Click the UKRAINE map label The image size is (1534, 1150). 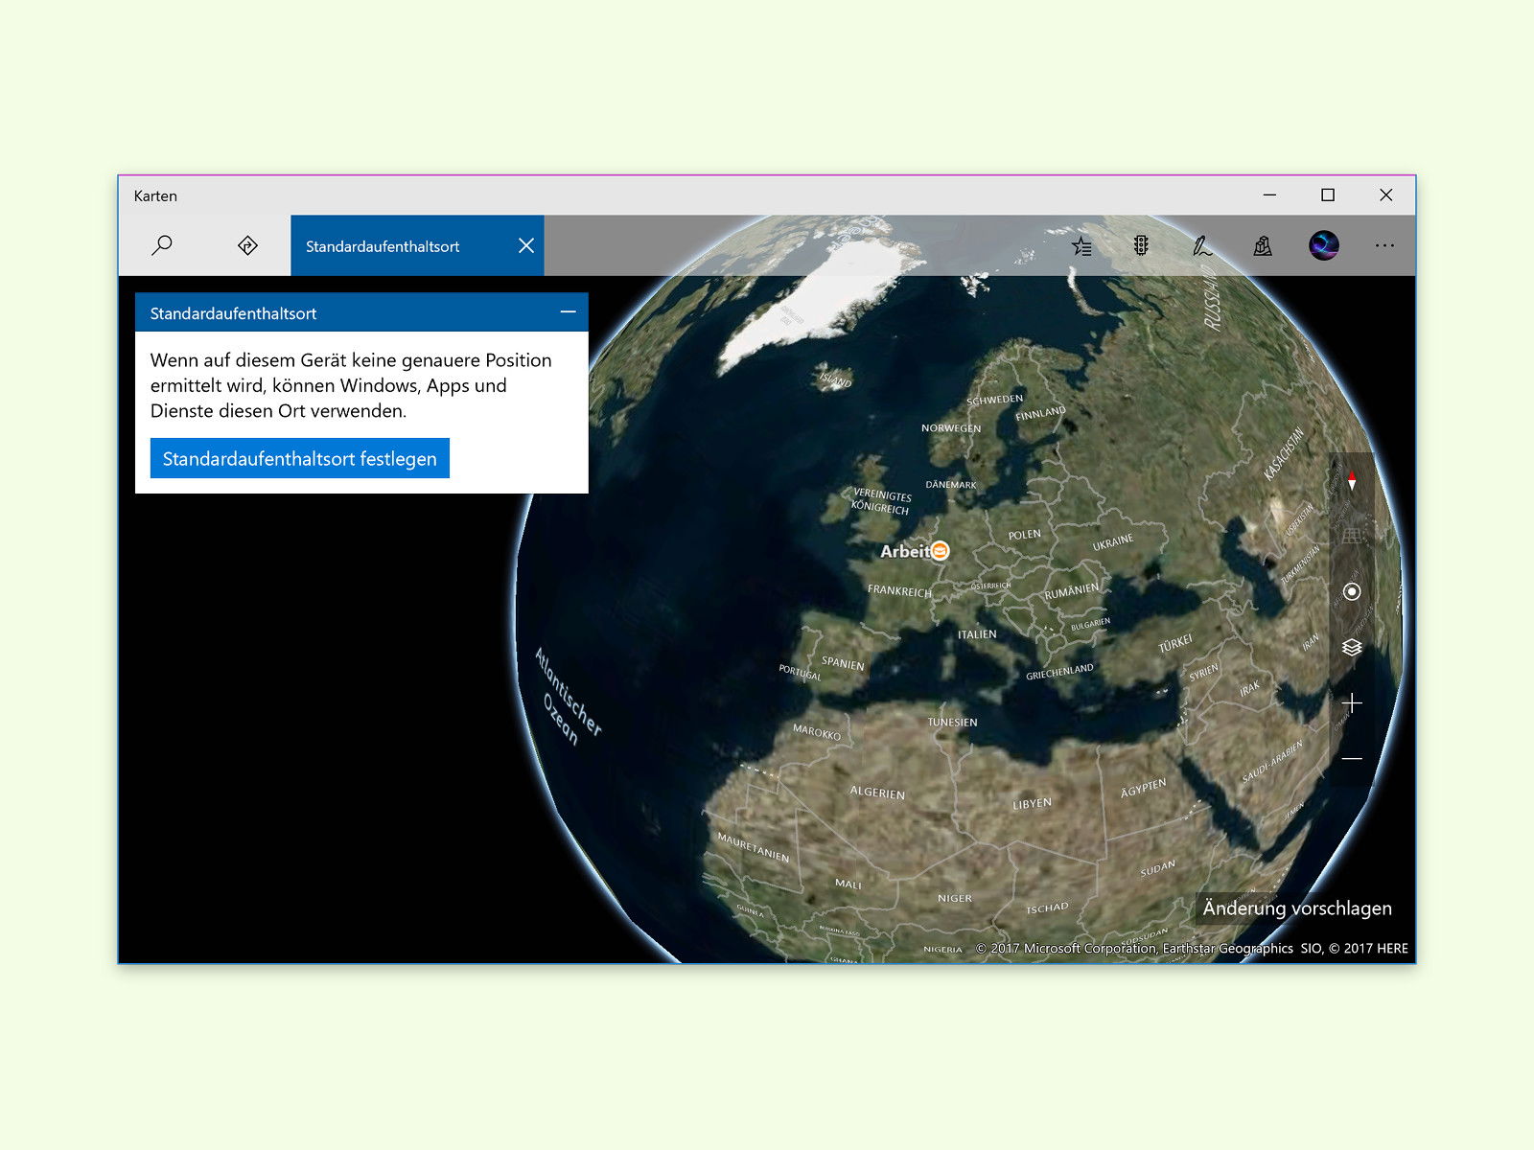tap(1113, 542)
